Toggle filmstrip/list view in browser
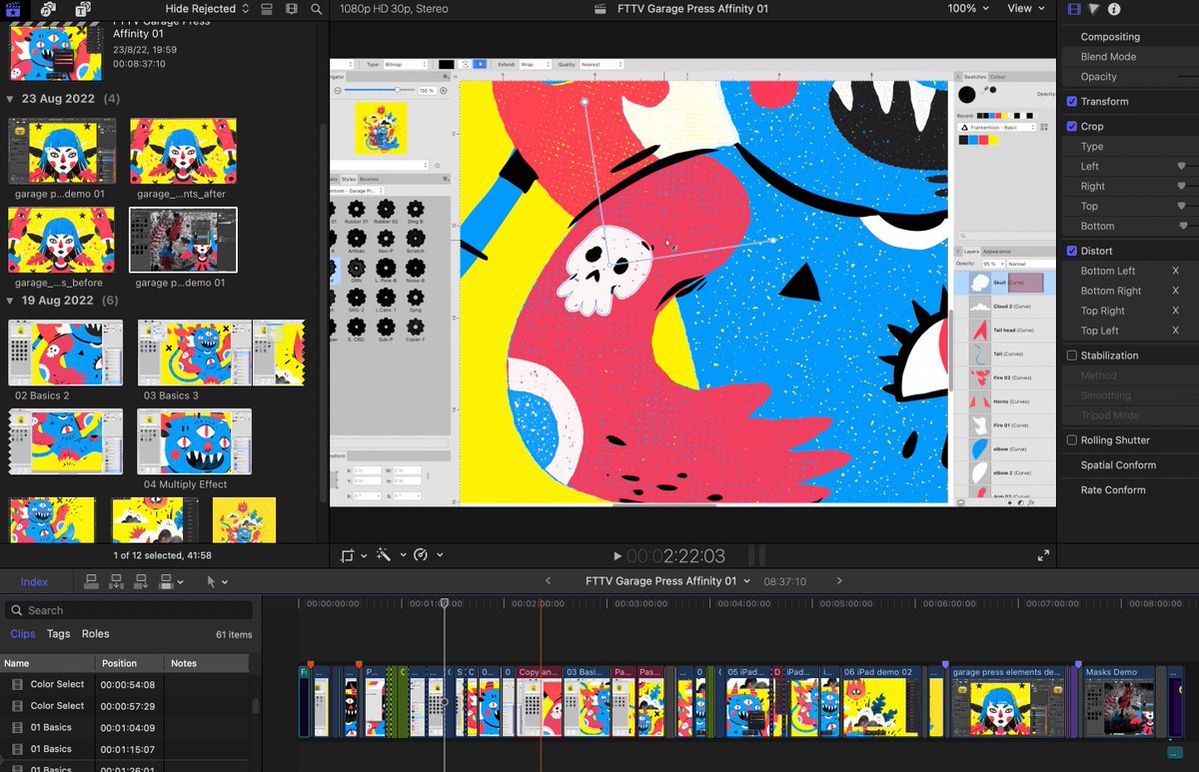This screenshot has height=772, width=1199. coord(291,8)
